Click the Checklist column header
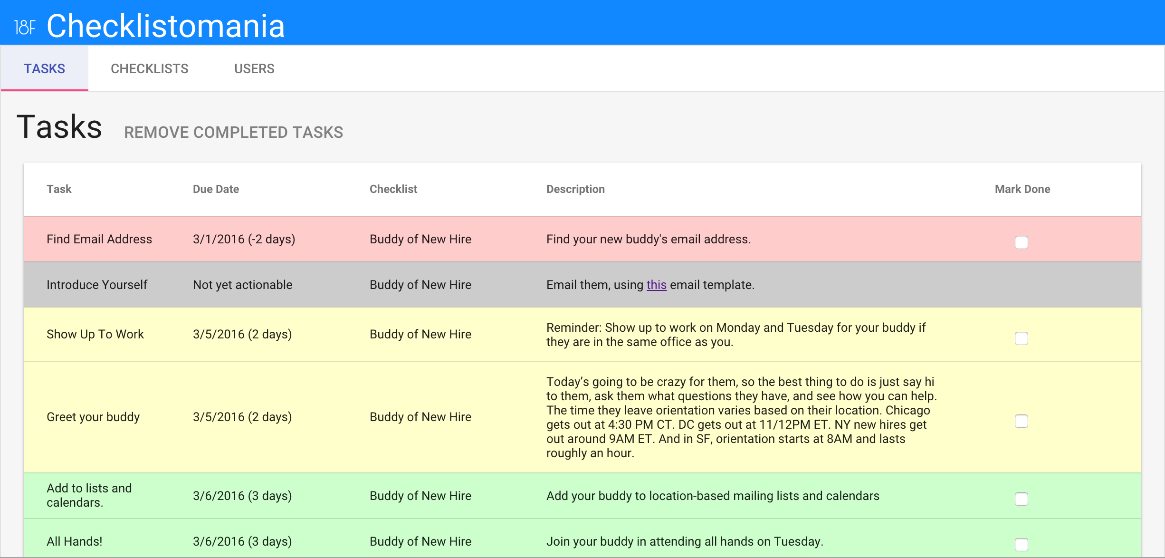 click(x=393, y=189)
